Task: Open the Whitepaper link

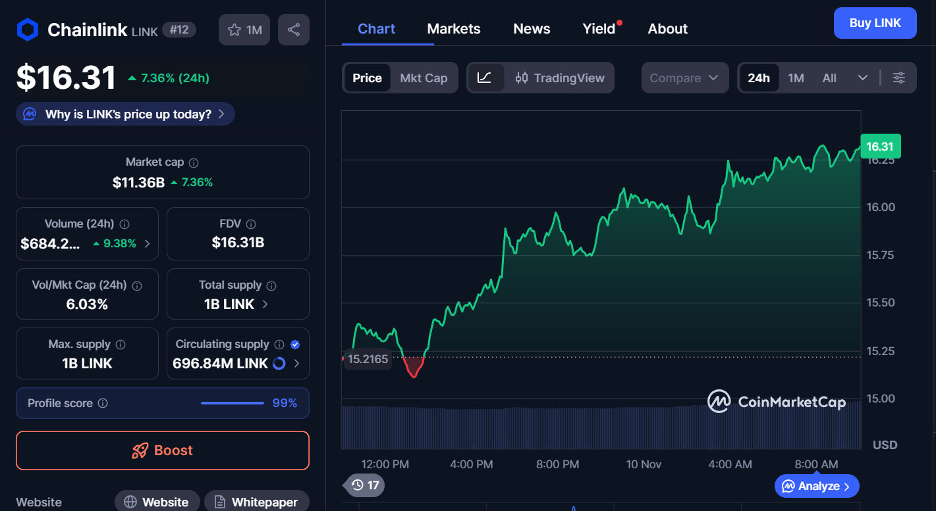Action: click(256, 501)
